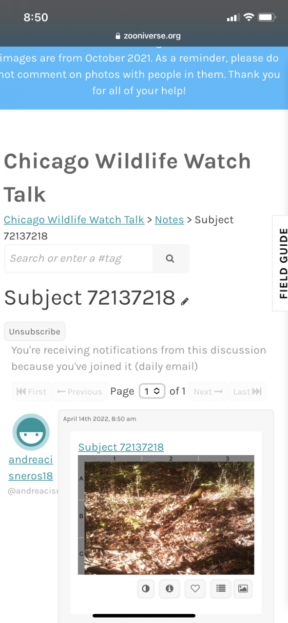Click the pencil edit icon beside Subject 72137218

(185, 301)
